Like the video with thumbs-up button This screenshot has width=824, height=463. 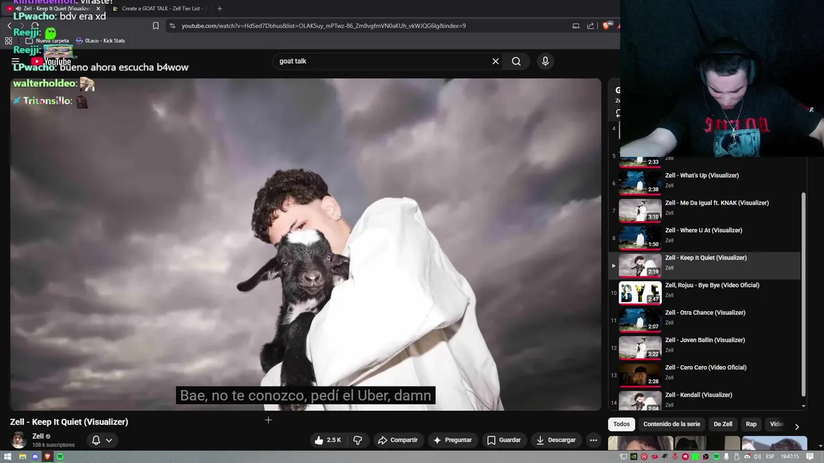click(x=328, y=440)
